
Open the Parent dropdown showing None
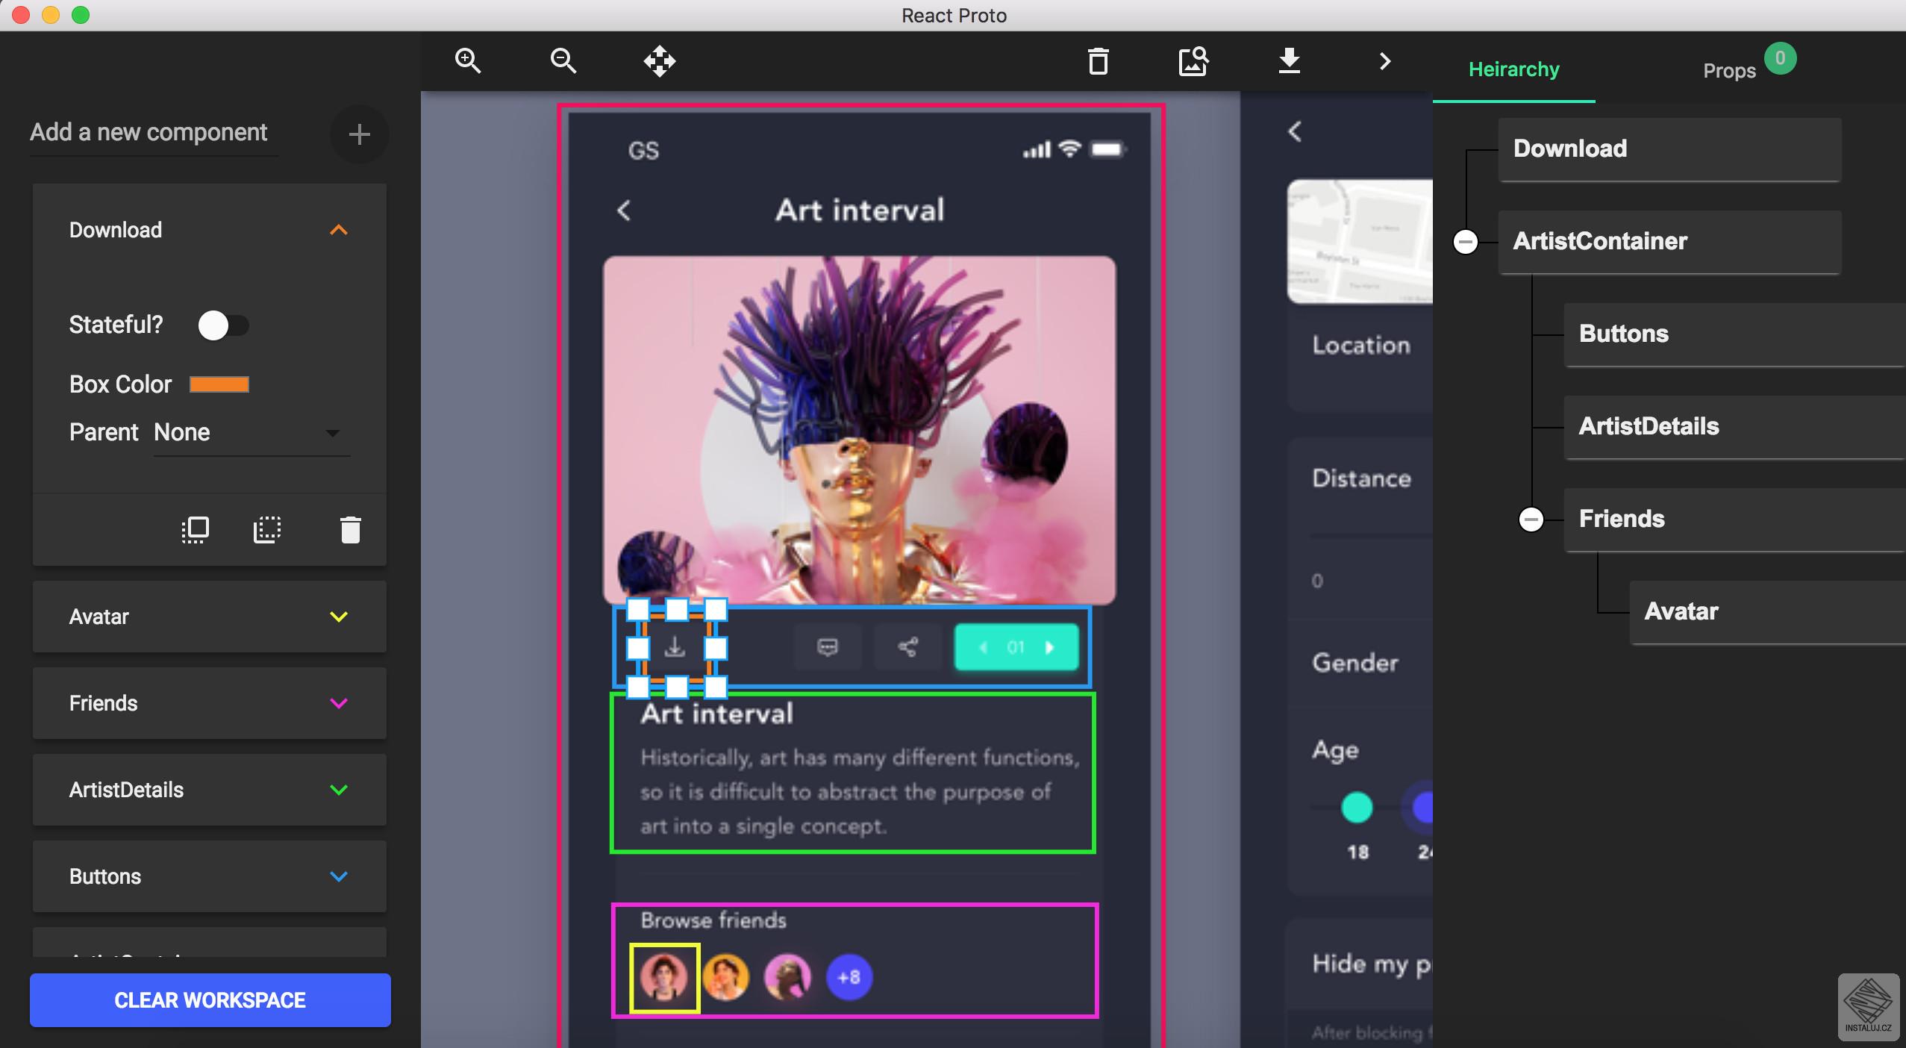pyautogui.click(x=251, y=433)
